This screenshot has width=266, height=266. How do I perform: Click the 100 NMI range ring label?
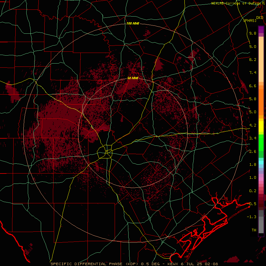coord(133,23)
